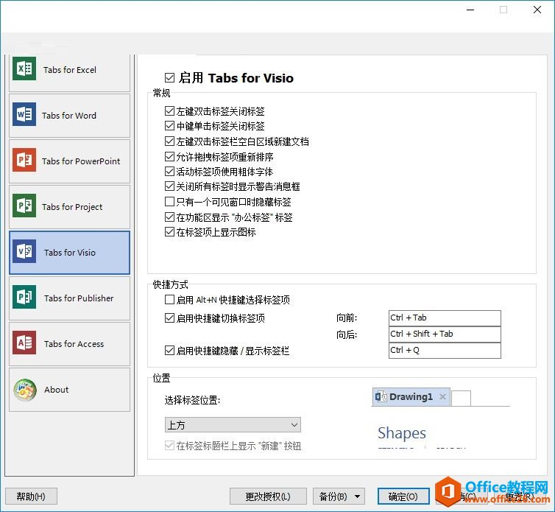Toggle 活动标签项使用粗体字体 checkbox

169,172
